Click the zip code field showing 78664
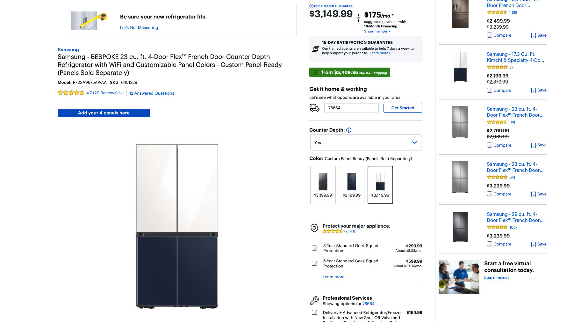Viewport: 581px width, 322px height. (x=351, y=108)
